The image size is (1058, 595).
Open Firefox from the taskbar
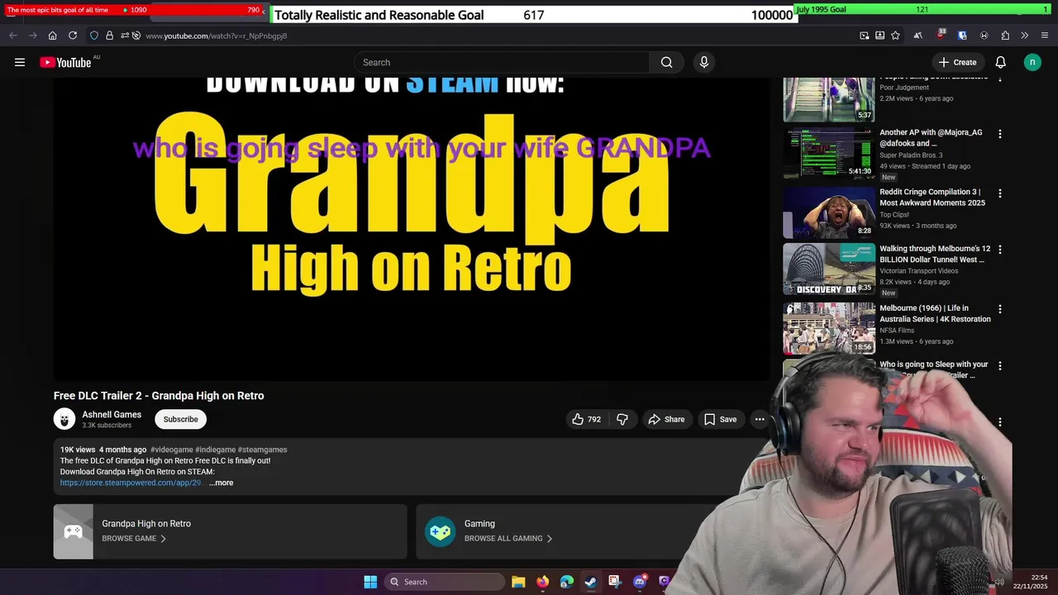[542, 582]
